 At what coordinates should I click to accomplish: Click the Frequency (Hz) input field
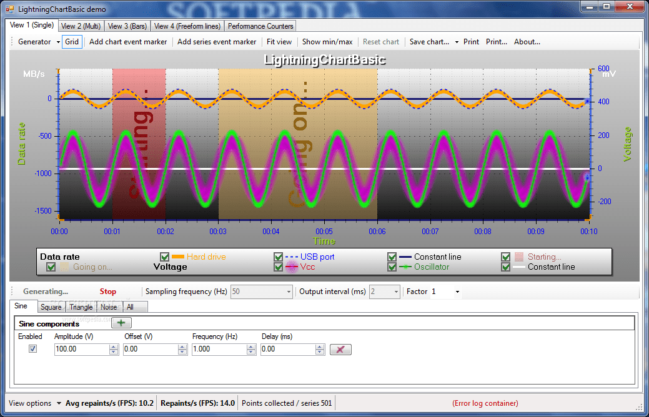pyautogui.click(x=220, y=349)
